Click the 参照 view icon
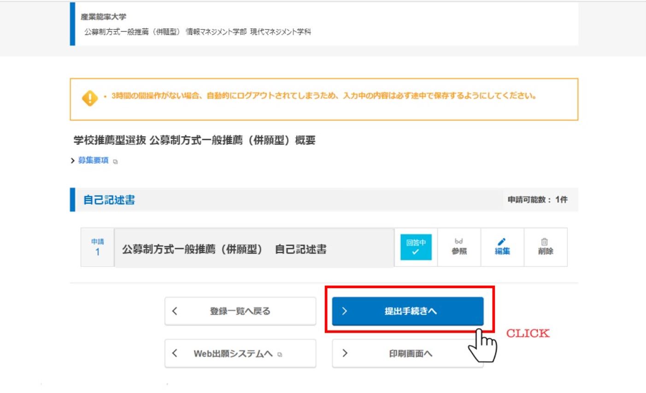This screenshot has height=393, width=646. click(x=458, y=241)
